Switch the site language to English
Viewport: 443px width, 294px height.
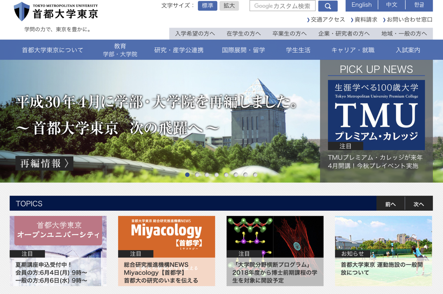click(x=361, y=5)
